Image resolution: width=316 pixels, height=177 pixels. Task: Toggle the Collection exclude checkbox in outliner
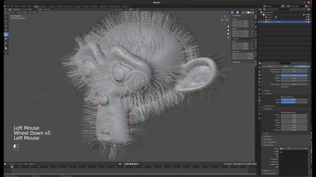[304, 15]
